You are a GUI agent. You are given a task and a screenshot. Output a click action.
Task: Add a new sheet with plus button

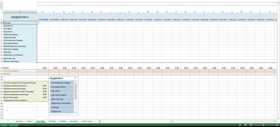tap(100, 121)
